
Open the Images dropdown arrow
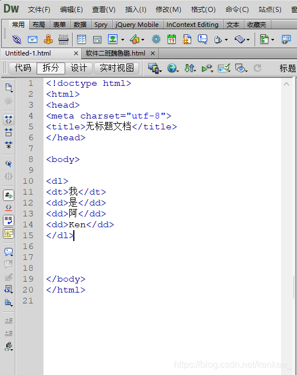122,40
